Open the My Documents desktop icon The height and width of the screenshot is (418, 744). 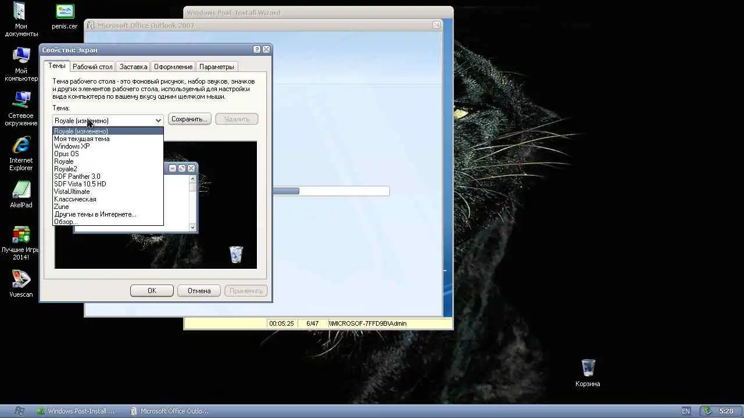[x=21, y=20]
